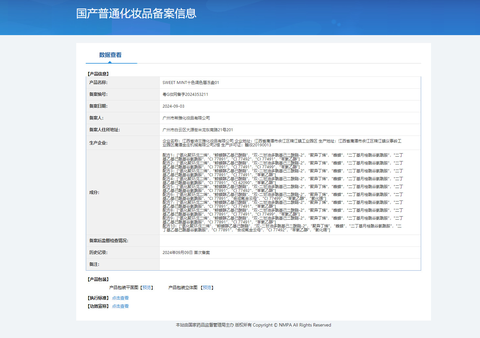Image resolution: width=480 pixels, height=338 pixels.
Task: Click the 产品包装立体图 label
Action: pyautogui.click(x=183, y=287)
